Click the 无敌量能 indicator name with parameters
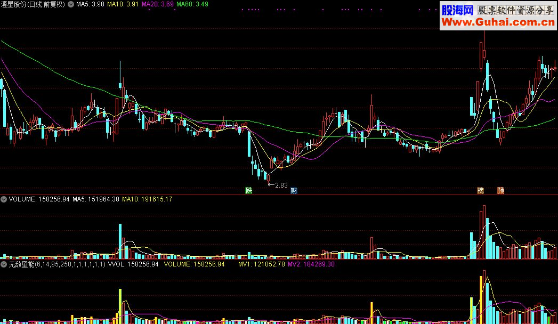The height and width of the screenshot is (324, 558). coord(57,264)
